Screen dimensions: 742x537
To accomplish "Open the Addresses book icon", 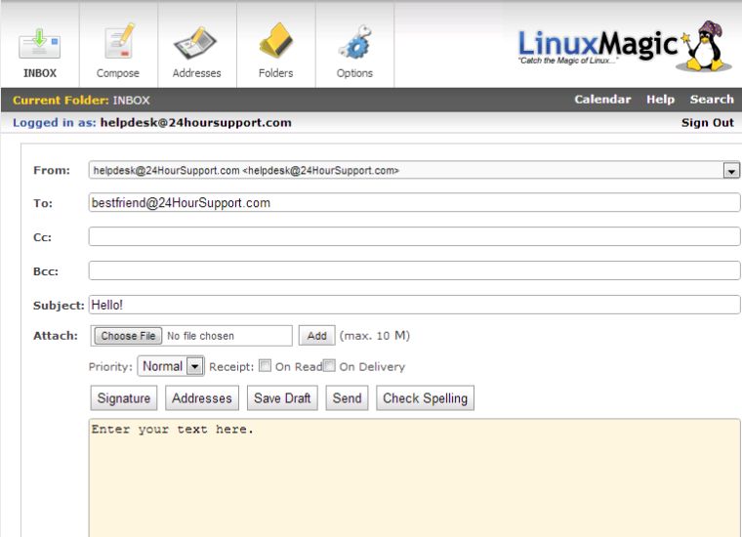I will (196, 45).
